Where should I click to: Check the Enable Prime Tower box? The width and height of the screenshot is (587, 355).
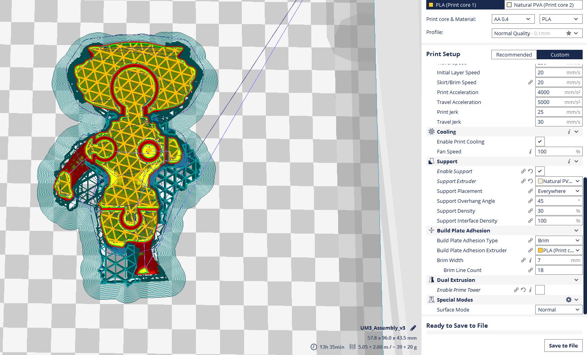click(540, 290)
